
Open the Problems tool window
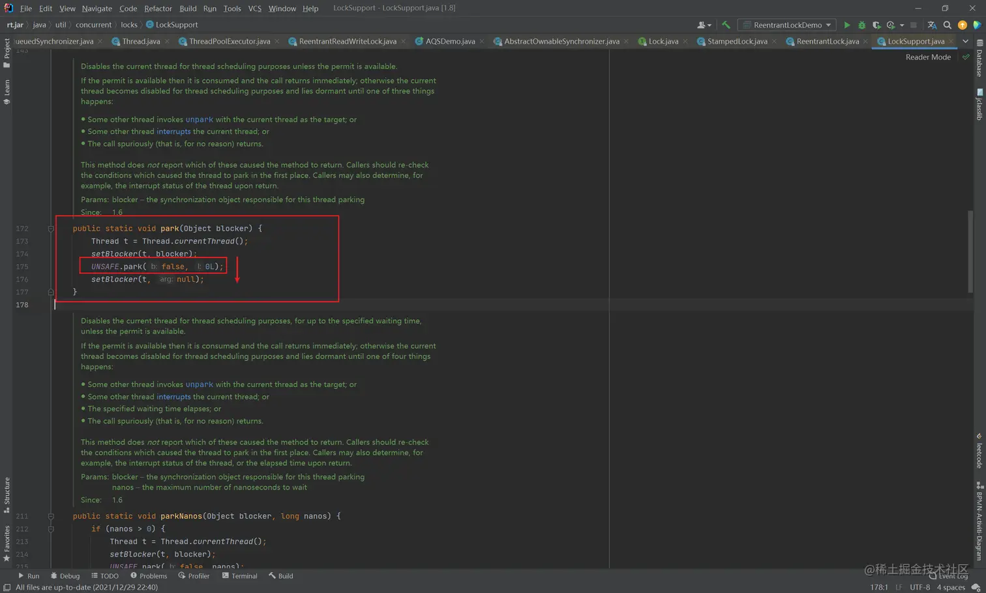pos(149,576)
